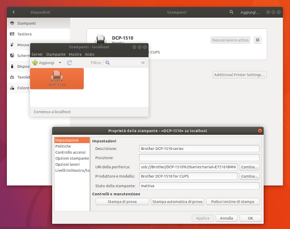This screenshot has width=290, height=229.
Task: Expand the Aggiungi dropdown arrow
Action: coord(60,63)
